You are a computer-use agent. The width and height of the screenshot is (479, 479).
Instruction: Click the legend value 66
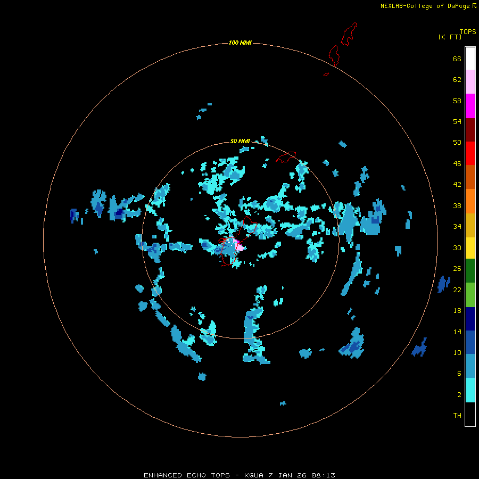(x=457, y=59)
